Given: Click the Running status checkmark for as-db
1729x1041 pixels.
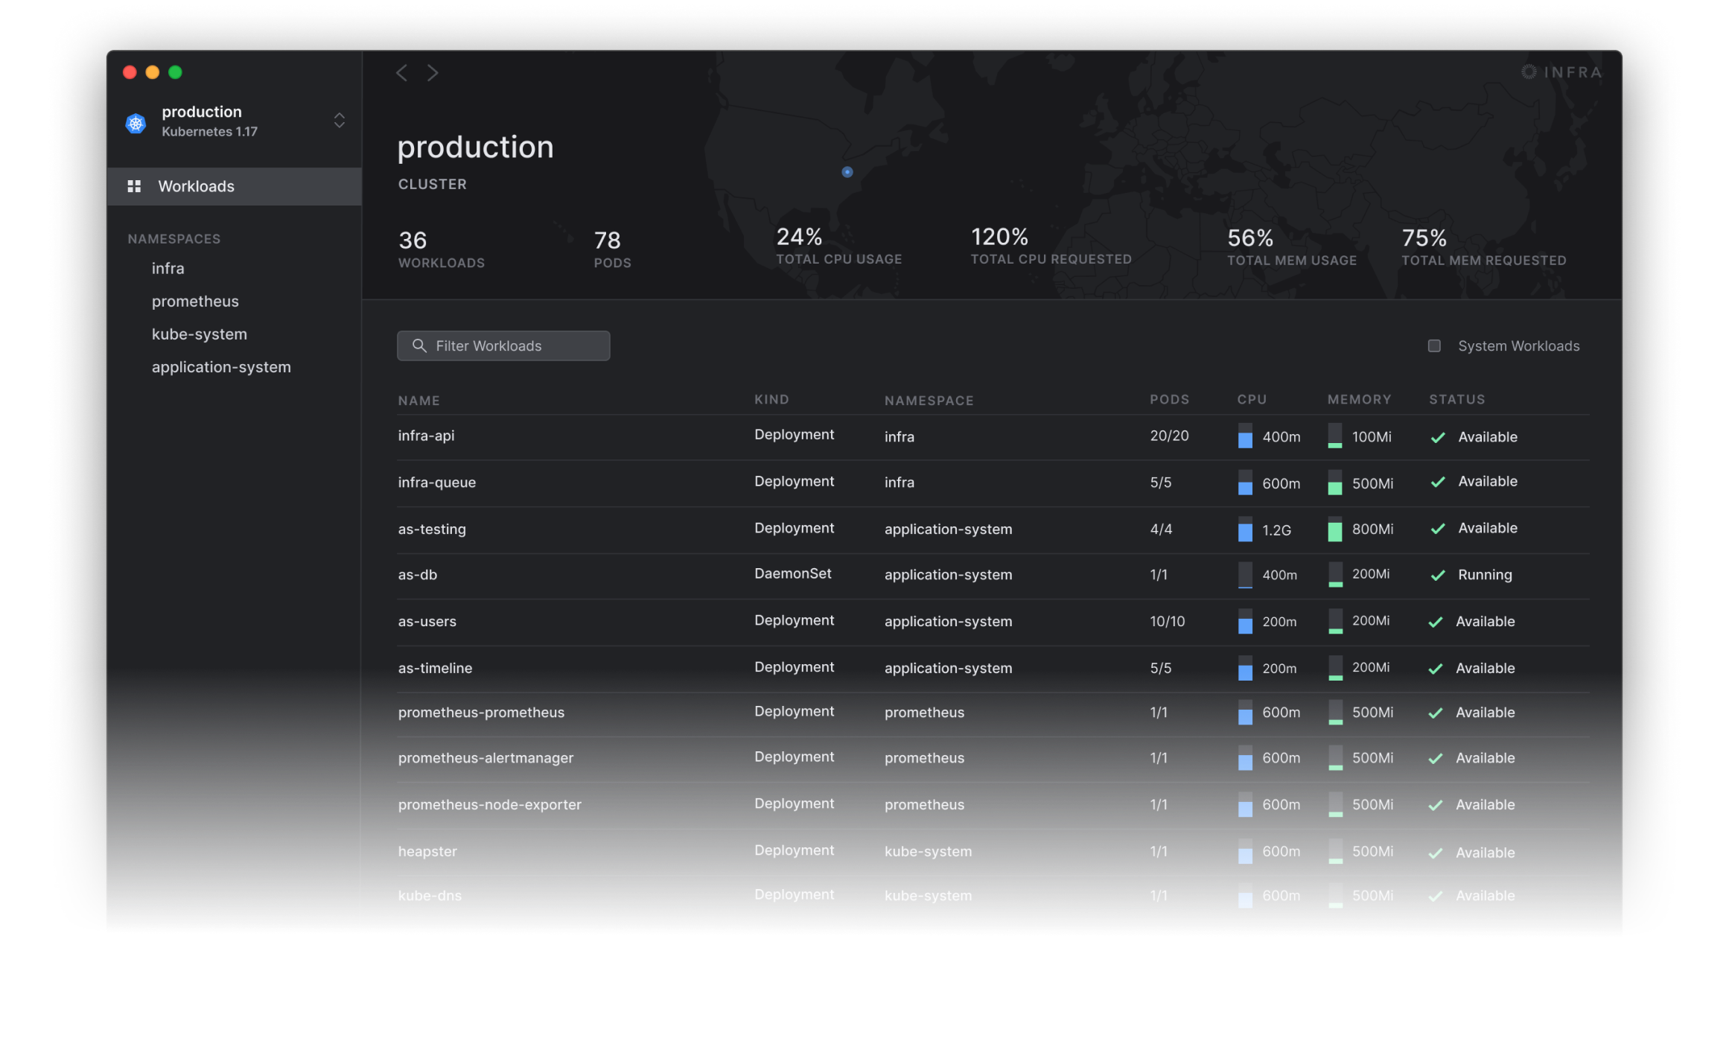Looking at the screenshot, I should (1436, 575).
